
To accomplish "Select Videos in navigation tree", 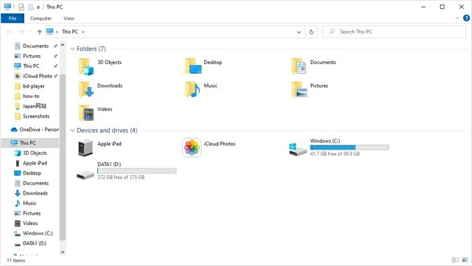I will (26, 224).
